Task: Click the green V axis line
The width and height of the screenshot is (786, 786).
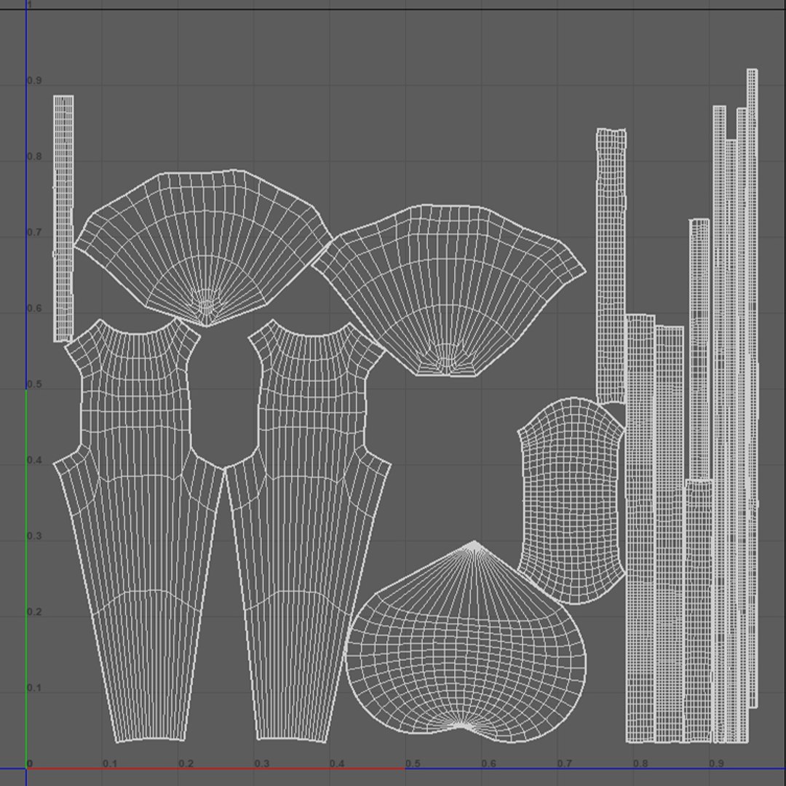Action: point(26,579)
